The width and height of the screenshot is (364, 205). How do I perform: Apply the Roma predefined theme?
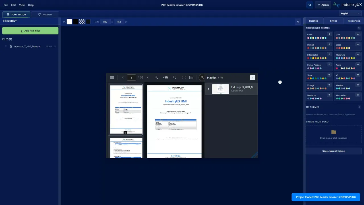coord(348,66)
